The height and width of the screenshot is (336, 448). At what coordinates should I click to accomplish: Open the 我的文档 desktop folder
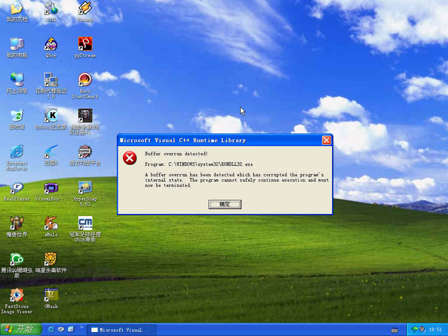(x=17, y=11)
